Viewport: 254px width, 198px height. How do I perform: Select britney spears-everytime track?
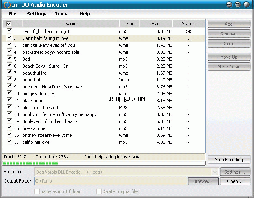[x=104, y=135]
